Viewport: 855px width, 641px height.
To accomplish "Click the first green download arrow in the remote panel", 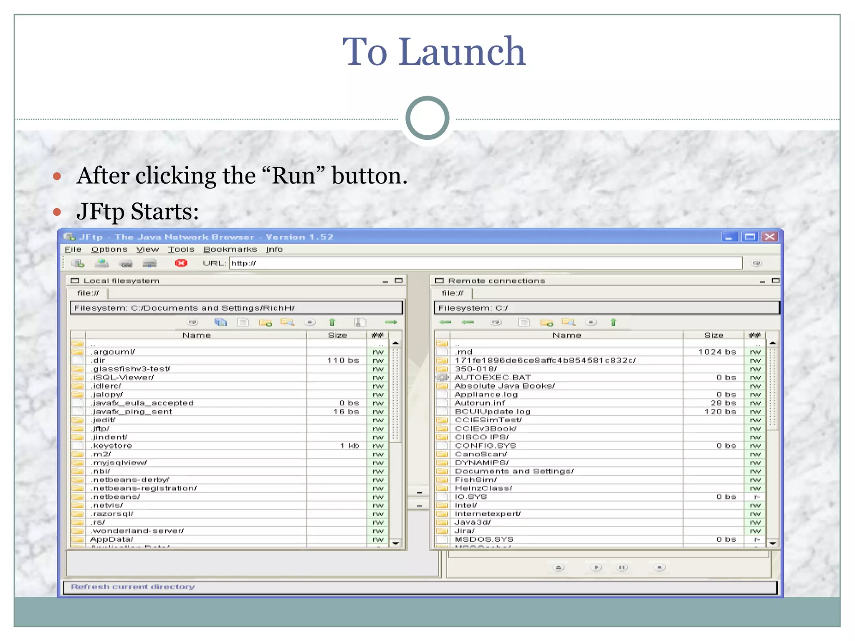I will point(445,322).
